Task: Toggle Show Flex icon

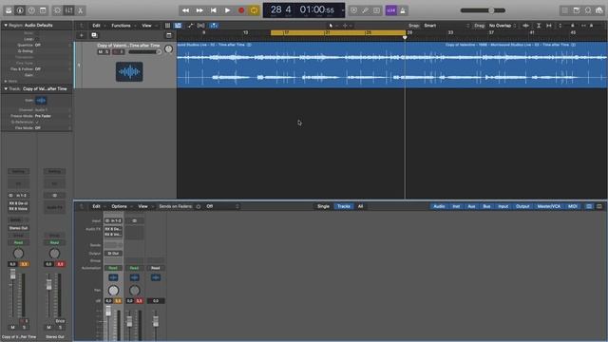Action: pos(200,26)
